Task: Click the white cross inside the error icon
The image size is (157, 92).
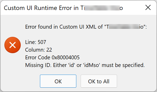Action: (x=13, y=45)
